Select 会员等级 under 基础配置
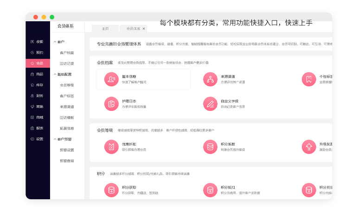This screenshot has width=358, height=215. (67, 85)
